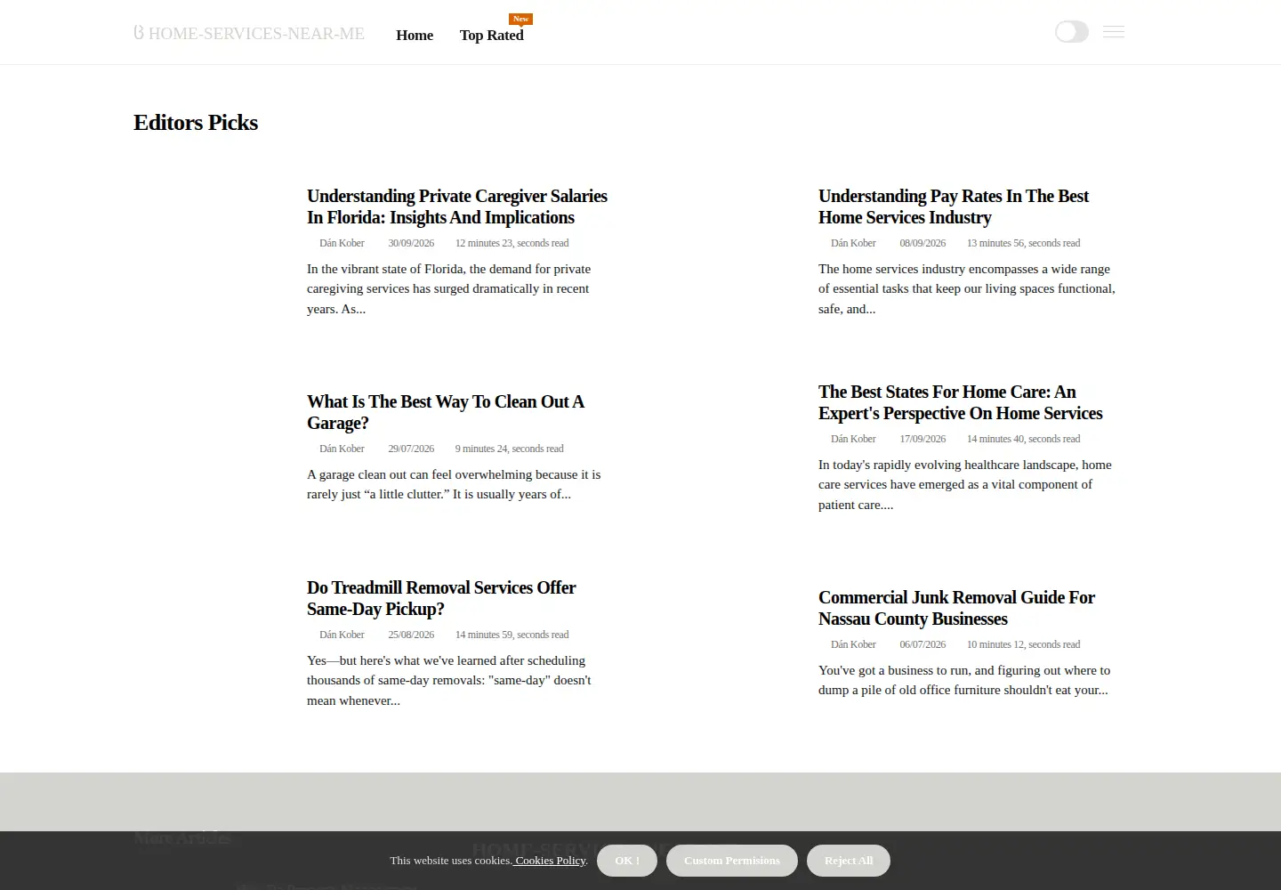Click the HOME-SERVICES-NEAR-ME logo

pyautogui.click(x=249, y=33)
